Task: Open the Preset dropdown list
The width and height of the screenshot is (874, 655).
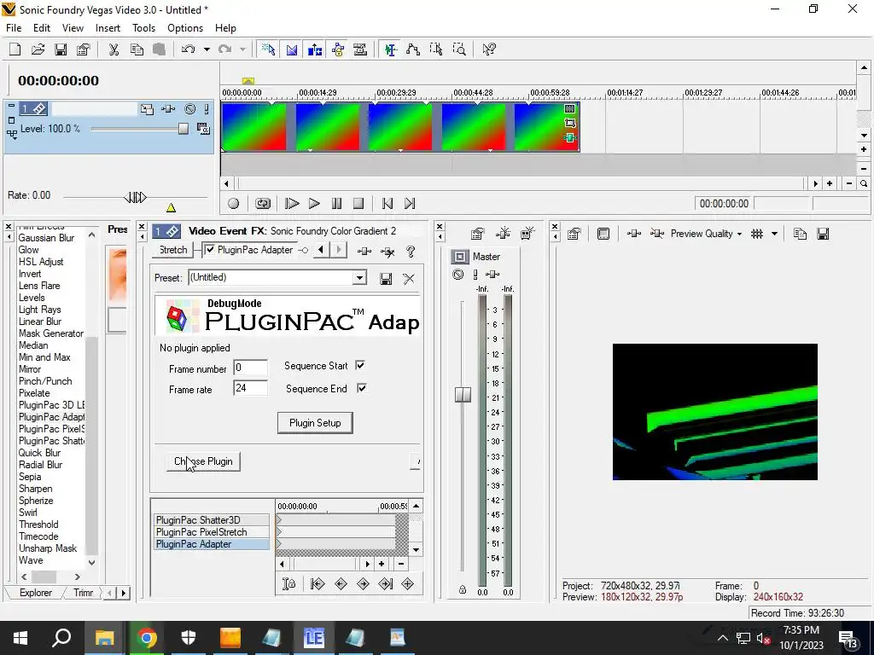Action: (x=359, y=277)
